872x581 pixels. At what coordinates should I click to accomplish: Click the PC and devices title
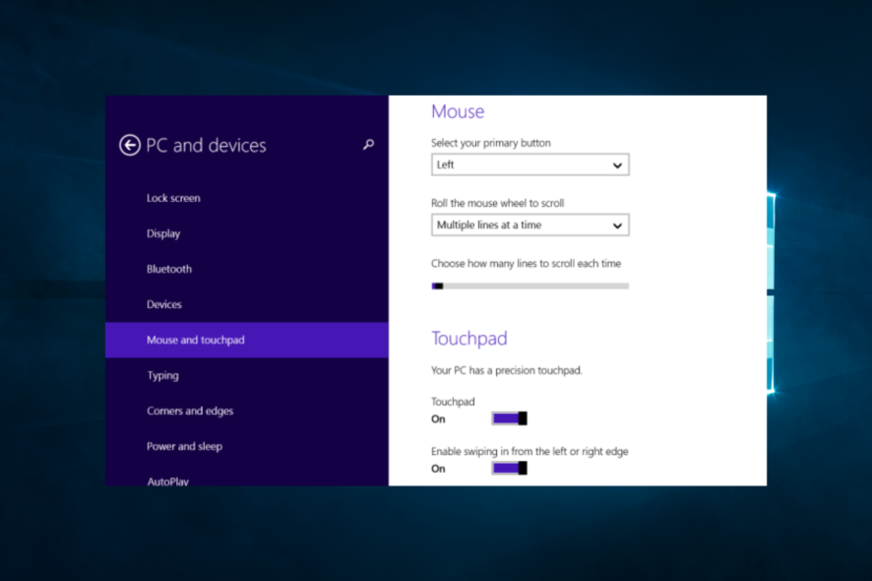(x=207, y=146)
